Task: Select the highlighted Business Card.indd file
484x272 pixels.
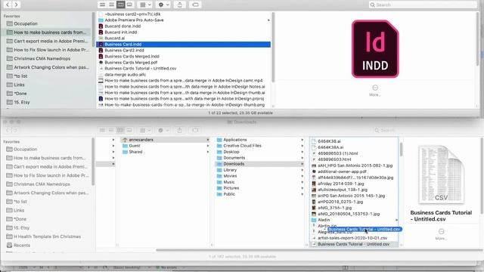Action: click(x=184, y=44)
